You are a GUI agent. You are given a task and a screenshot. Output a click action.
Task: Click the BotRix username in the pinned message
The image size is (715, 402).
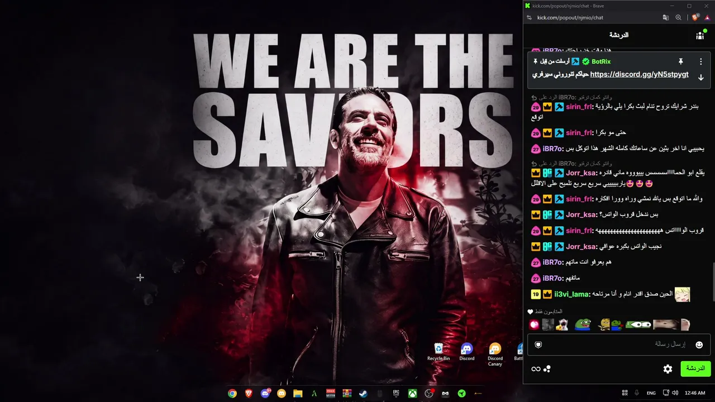point(601,61)
